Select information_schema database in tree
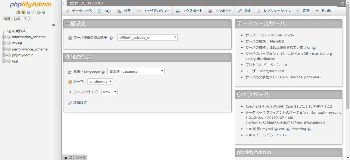Viewport: 350px width, 160px height. [29, 37]
